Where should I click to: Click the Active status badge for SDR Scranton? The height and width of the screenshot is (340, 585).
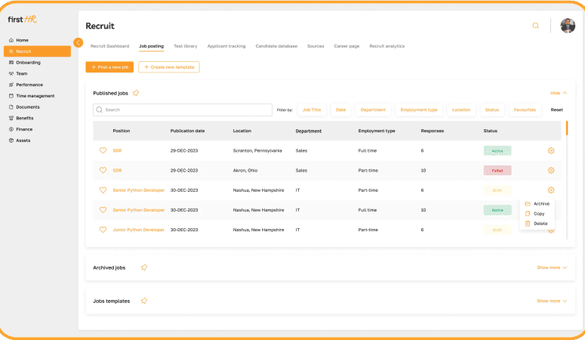coord(497,151)
